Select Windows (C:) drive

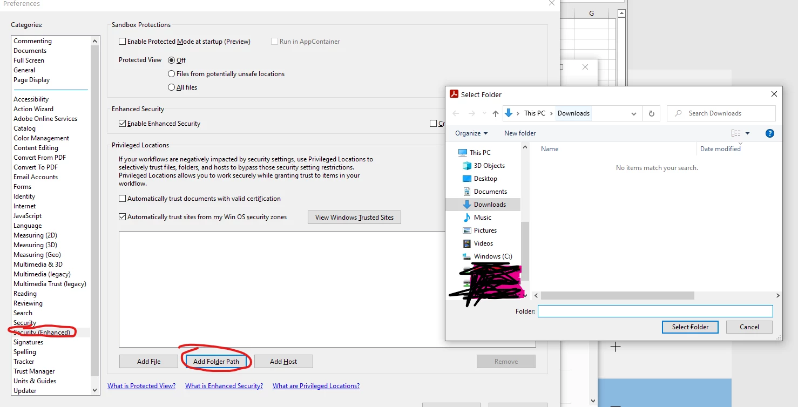tap(492, 256)
